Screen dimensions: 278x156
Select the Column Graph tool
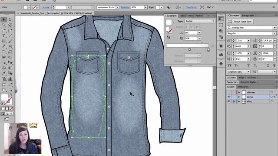tap(10, 79)
